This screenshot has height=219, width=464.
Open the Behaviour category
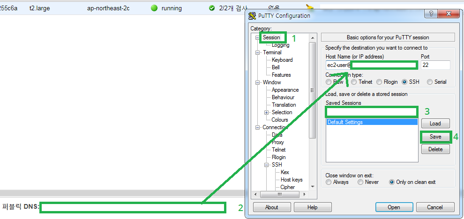click(x=283, y=97)
